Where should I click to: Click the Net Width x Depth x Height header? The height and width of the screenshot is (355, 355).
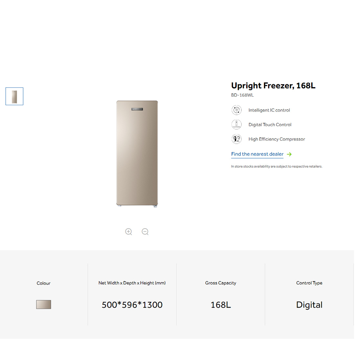click(132, 283)
